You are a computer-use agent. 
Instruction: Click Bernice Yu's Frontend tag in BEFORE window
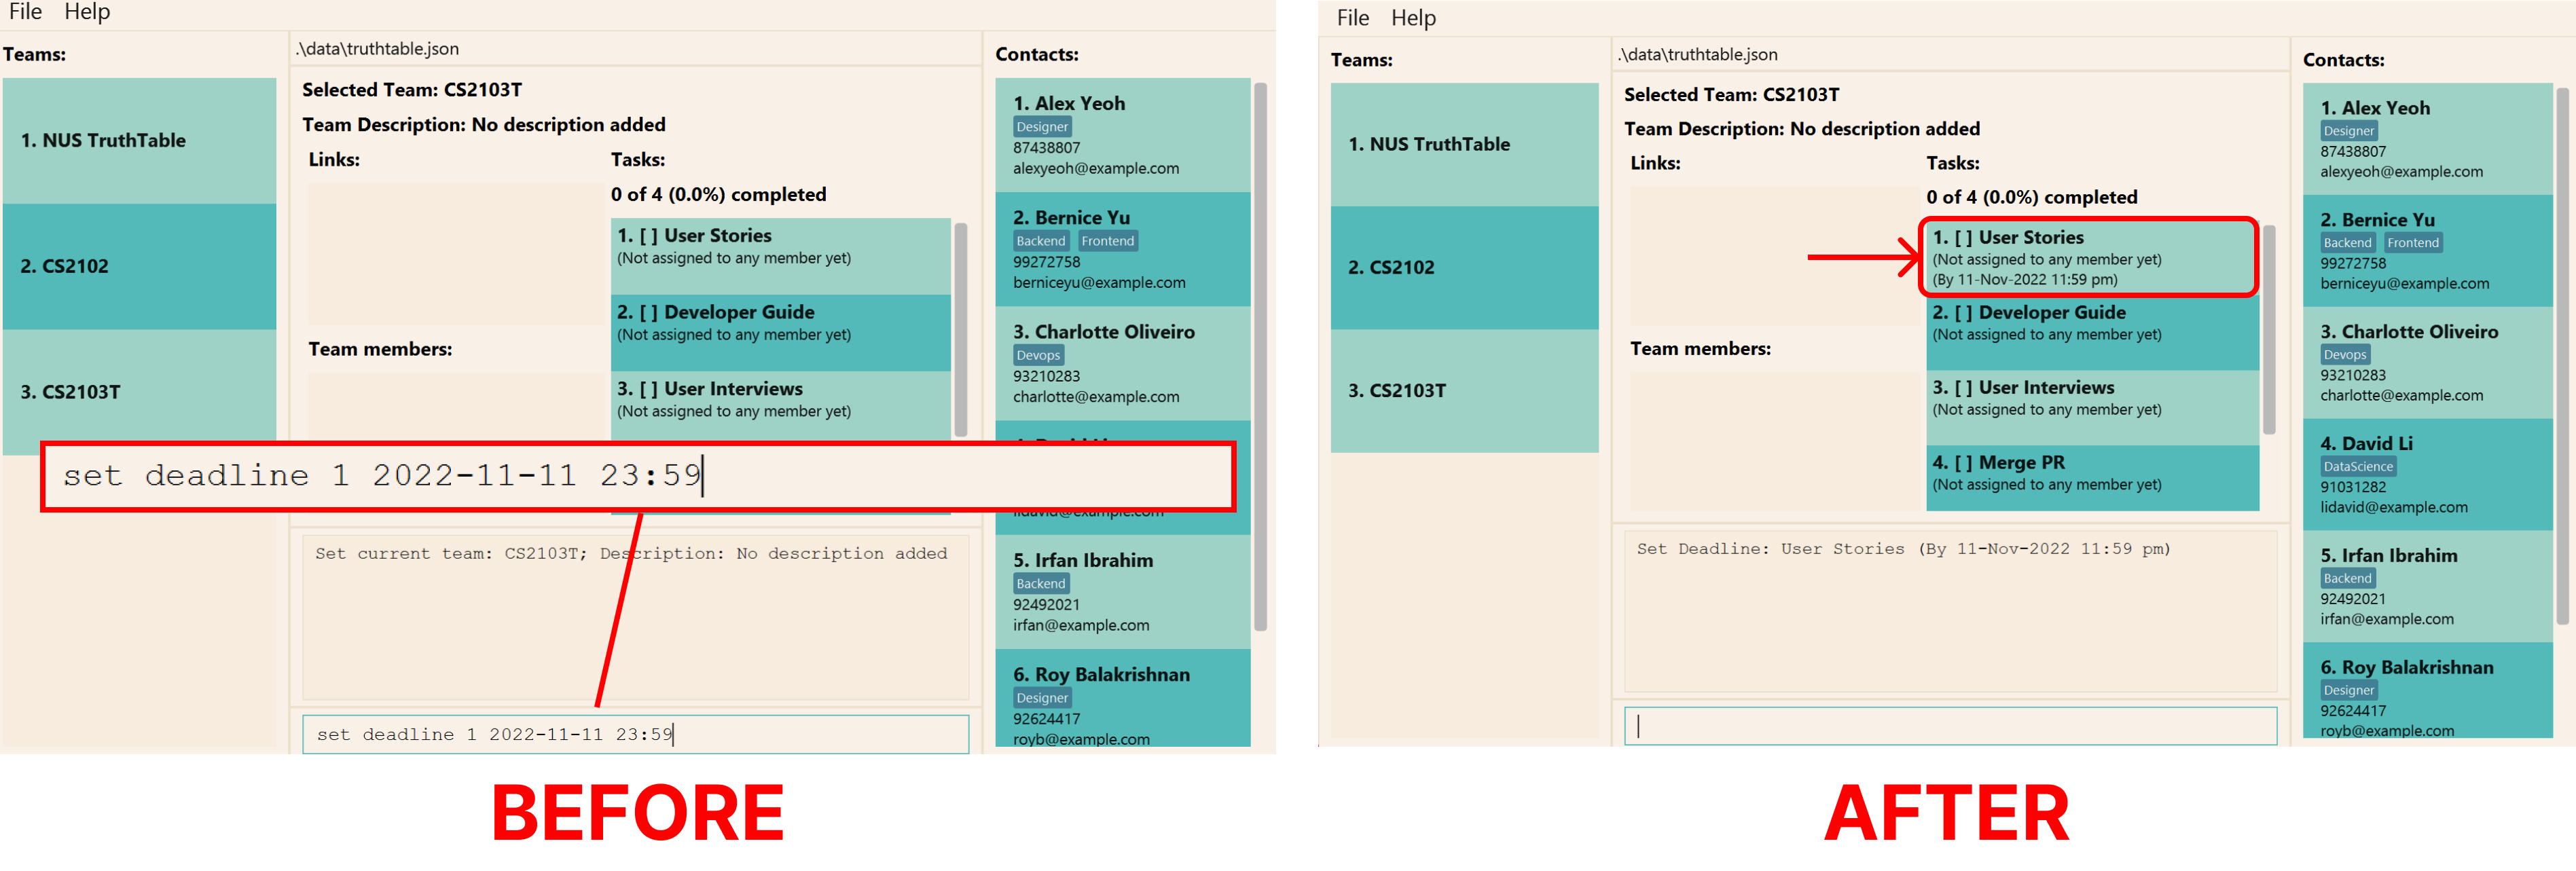pos(1107,241)
